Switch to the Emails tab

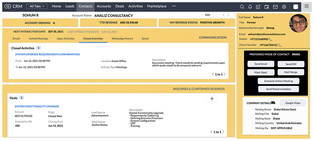pos(16,39)
